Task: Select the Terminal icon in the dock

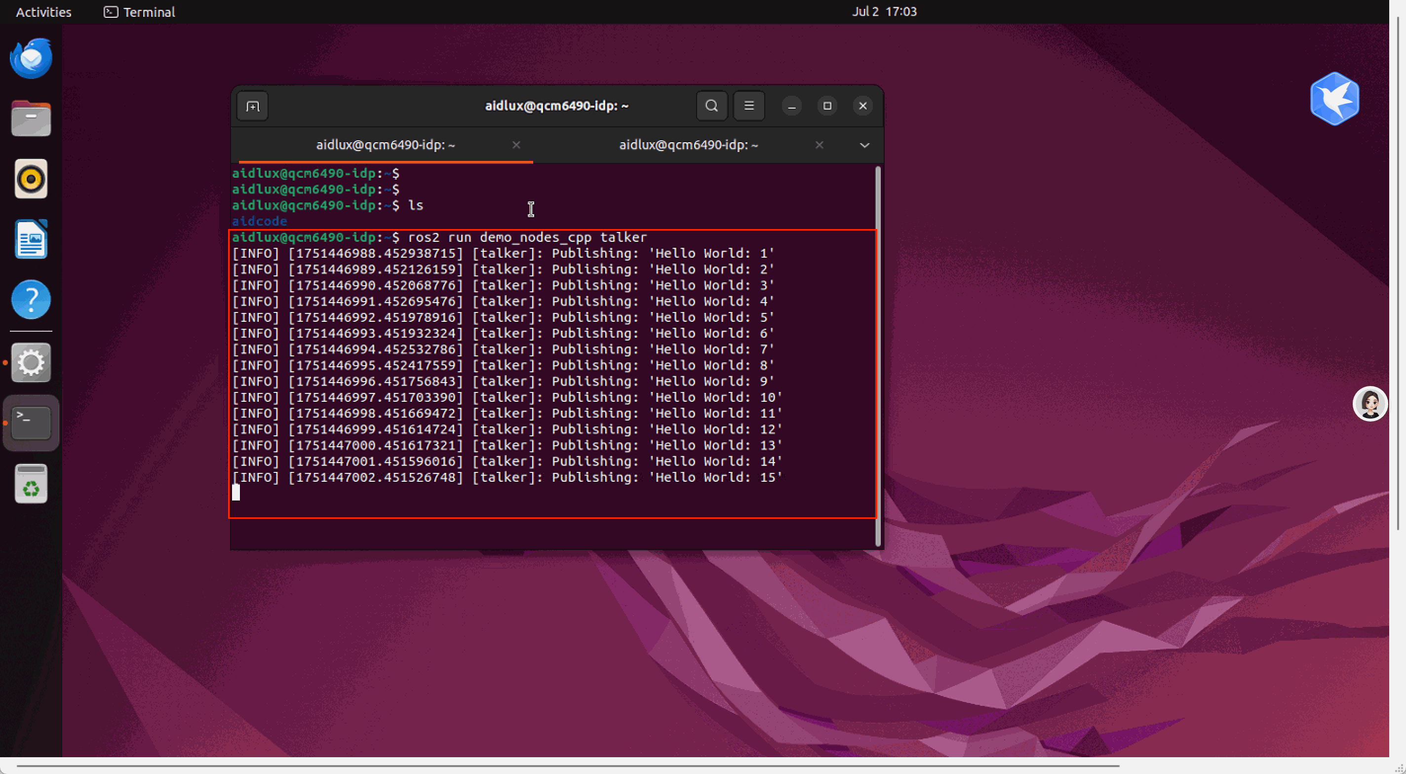Action: 31,423
